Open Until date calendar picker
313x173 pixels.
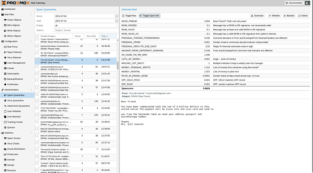pos(116,21)
